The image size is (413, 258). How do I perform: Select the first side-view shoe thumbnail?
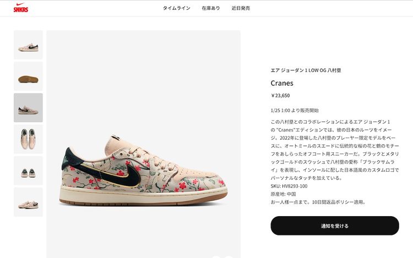click(x=28, y=45)
